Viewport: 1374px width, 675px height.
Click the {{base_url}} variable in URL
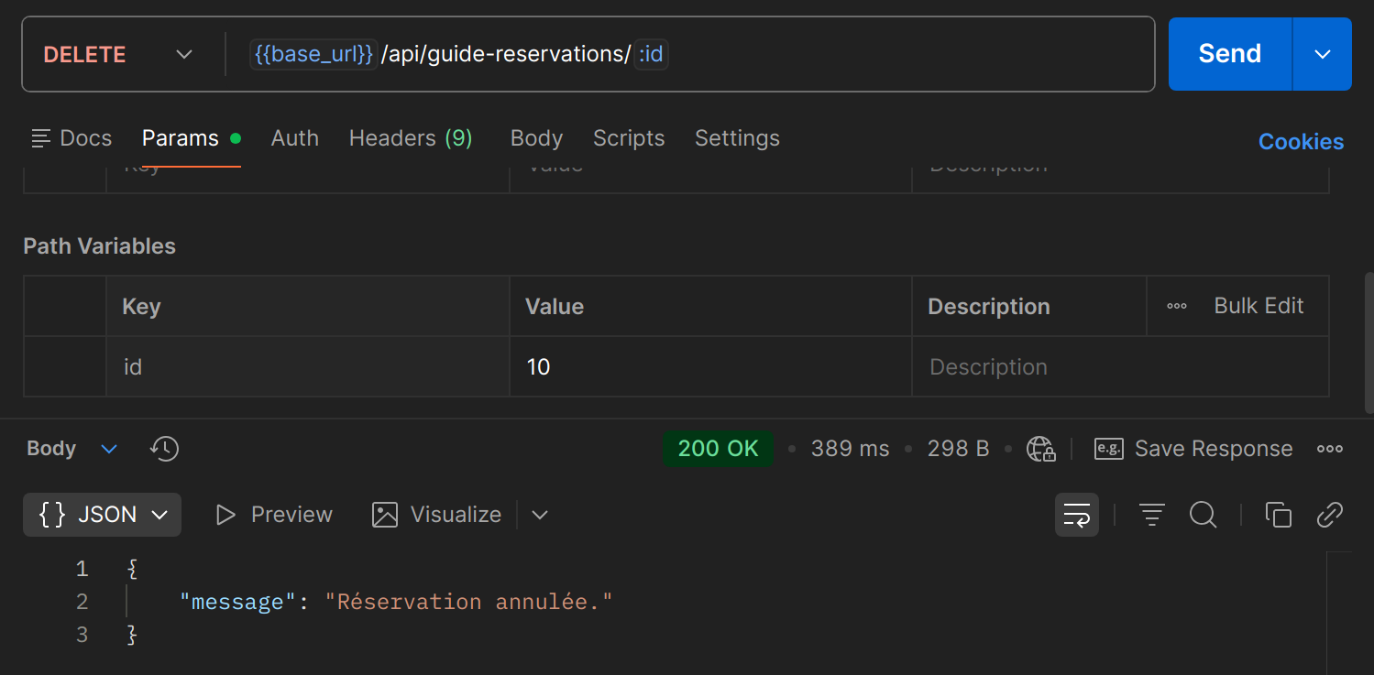[x=313, y=55]
